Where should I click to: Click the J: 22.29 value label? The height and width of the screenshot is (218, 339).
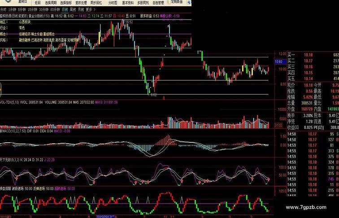click(49, 160)
